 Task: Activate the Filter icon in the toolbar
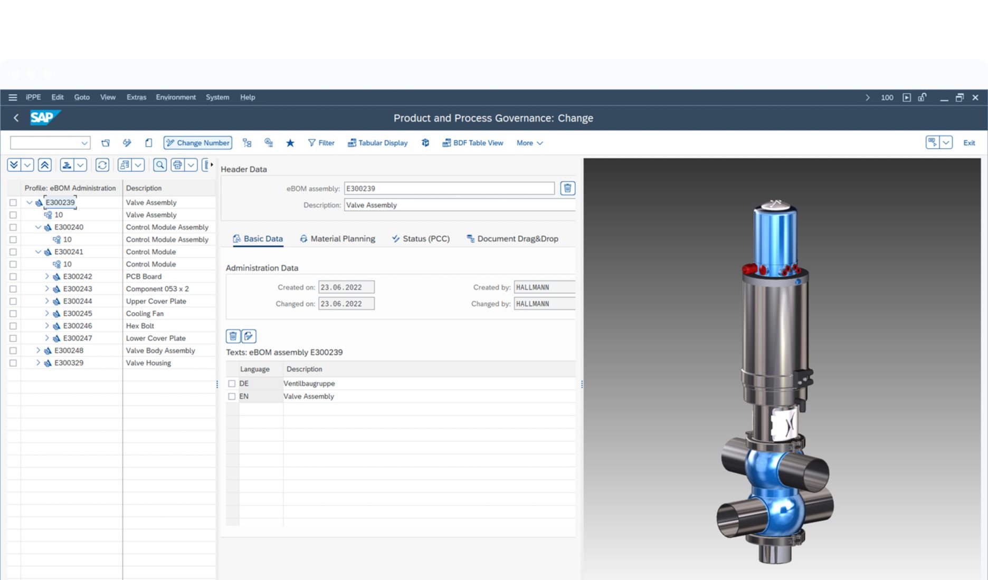tap(311, 143)
